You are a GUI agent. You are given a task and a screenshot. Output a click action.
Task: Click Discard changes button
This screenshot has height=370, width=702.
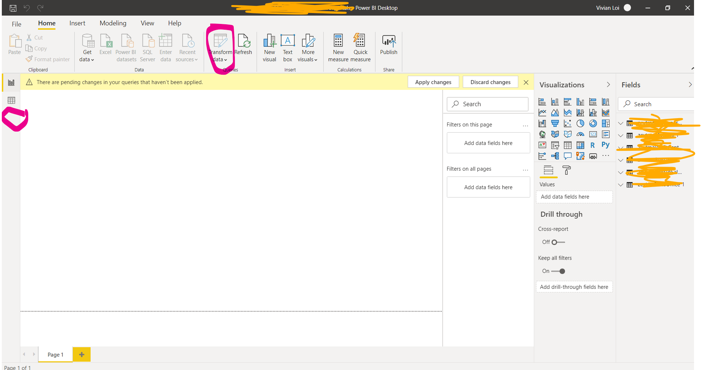click(x=490, y=82)
